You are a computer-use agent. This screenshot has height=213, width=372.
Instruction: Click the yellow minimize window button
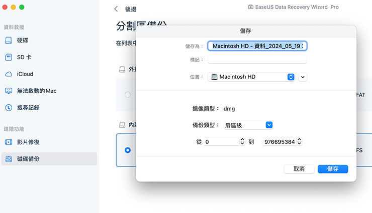coord(13,7)
